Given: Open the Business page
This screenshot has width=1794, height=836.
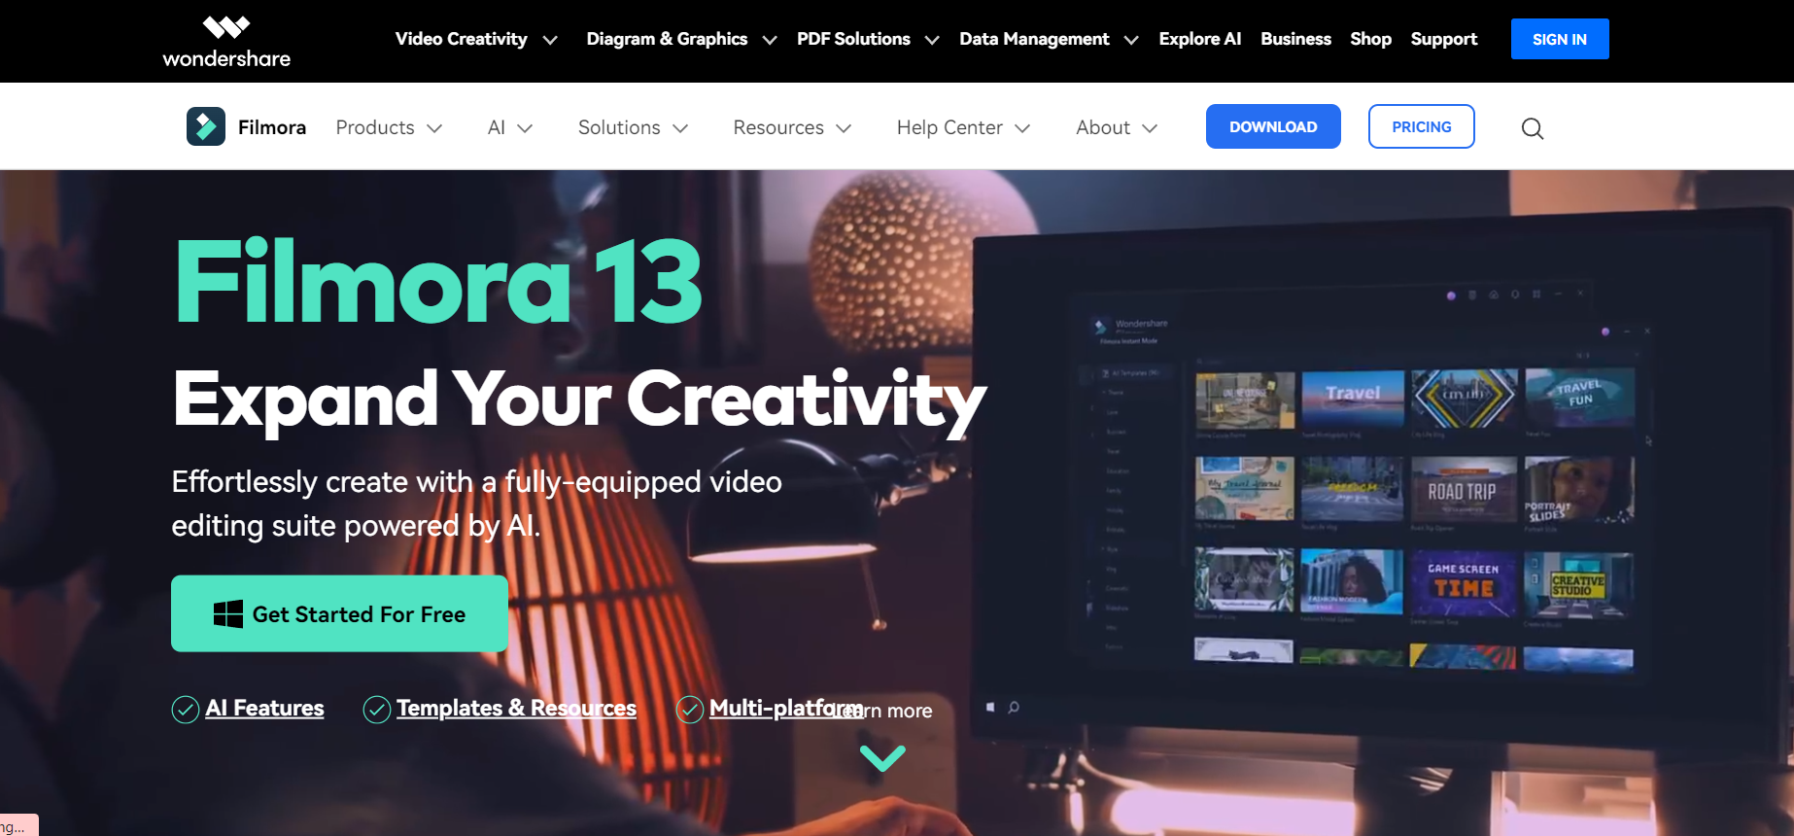Looking at the screenshot, I should (1295, 39).
